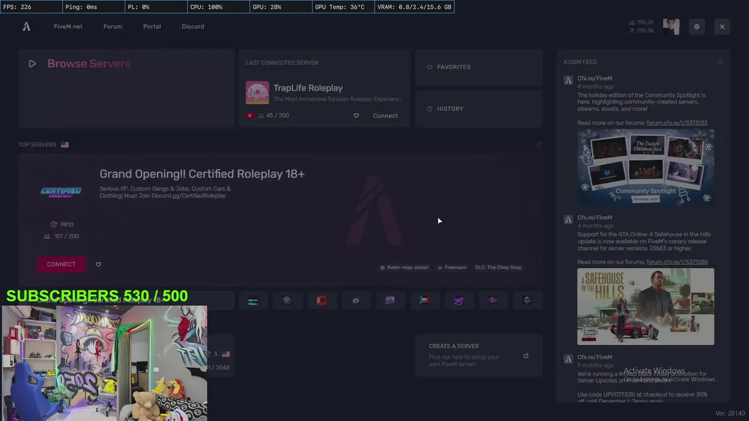Open the Portal menu item
This screenshot has height=421, width=749.
(152, 26)
